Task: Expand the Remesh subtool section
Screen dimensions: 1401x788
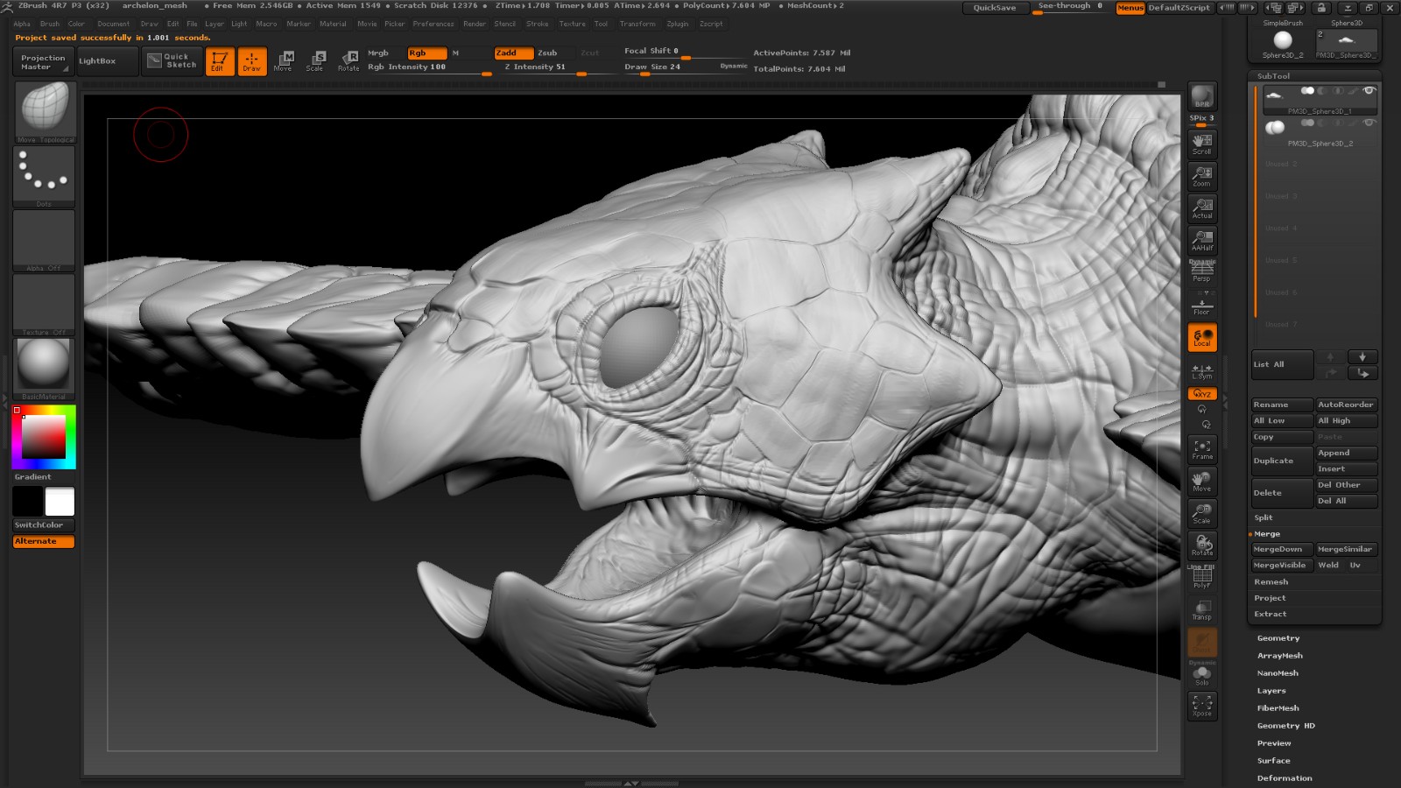Action: pyautogui.click(x=1271, y=582)
